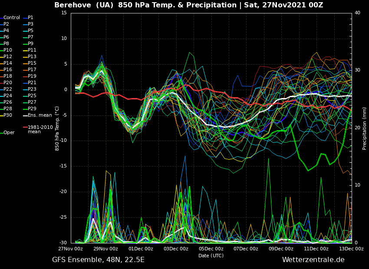This screenshot has width=369, height=269.
Task: Click the P30 legend label
Action: (8, 115)
